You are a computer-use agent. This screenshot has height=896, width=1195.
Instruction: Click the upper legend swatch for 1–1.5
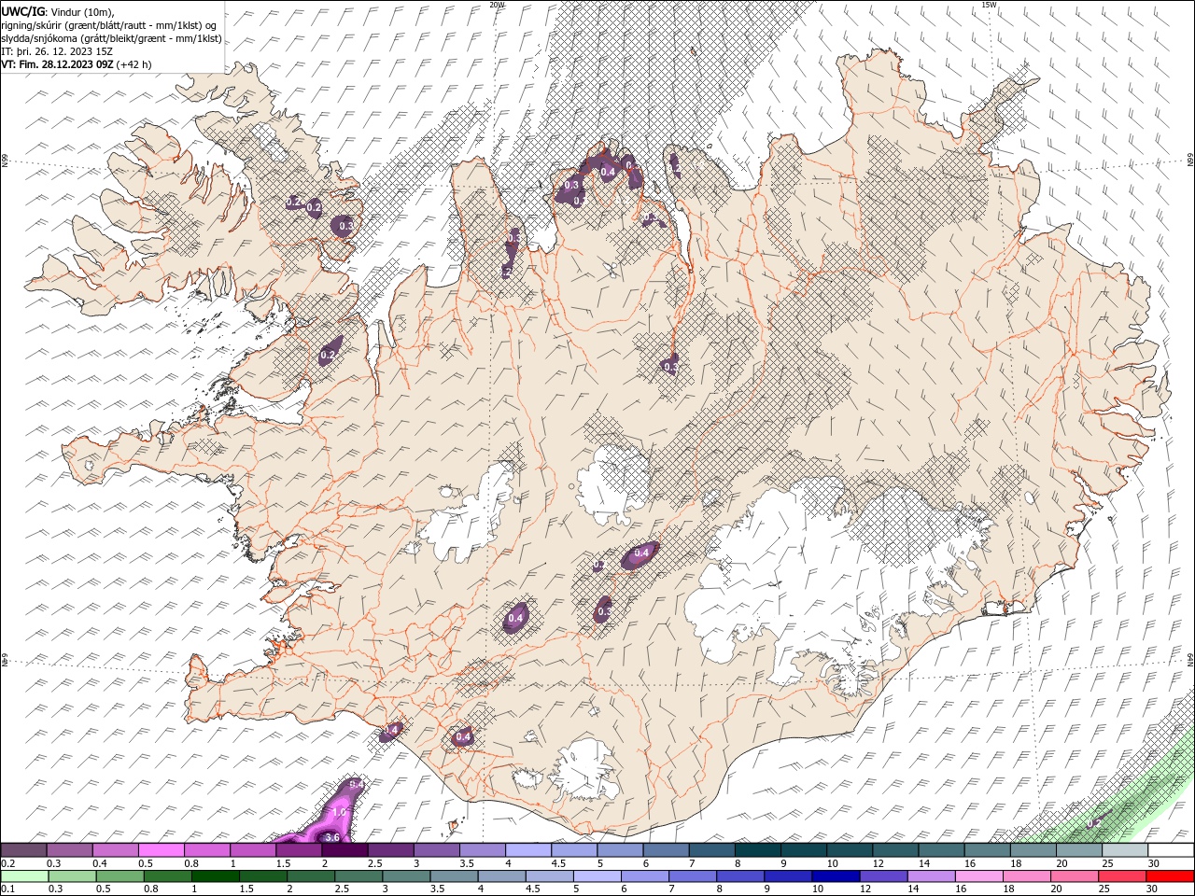pos(254,850)
